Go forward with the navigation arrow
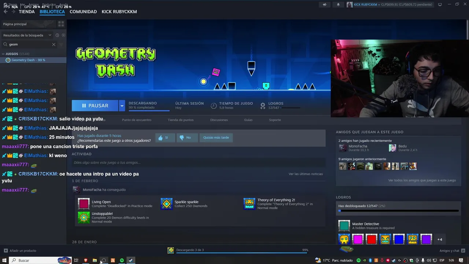469x264 pixels. coord(14,12)
